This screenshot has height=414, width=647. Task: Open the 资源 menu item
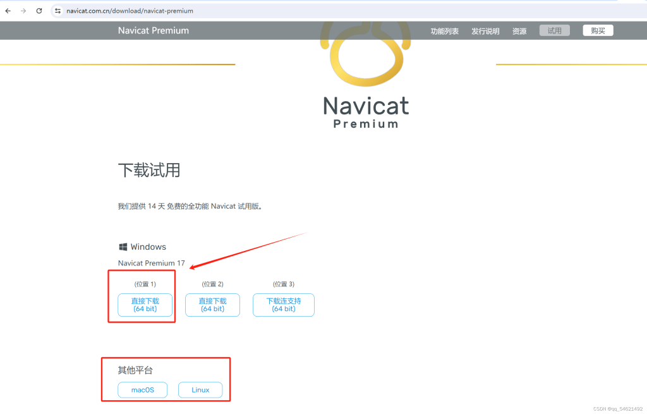[x=519, y=30]
